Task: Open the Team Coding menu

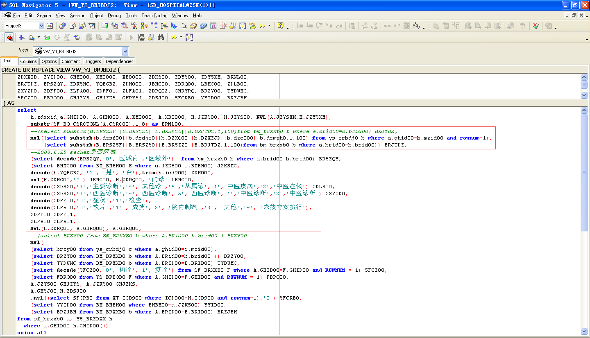Action: point(154,16)
